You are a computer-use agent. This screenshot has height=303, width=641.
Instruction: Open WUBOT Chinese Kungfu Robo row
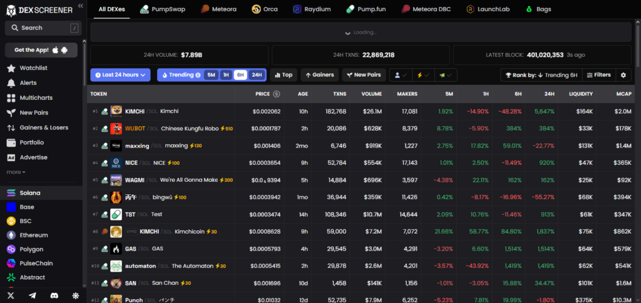point(362,129)
